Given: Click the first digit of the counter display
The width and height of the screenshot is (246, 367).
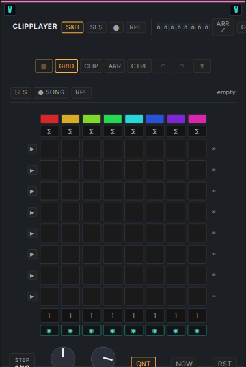Looking at the screenshot, I should (x=159, y=28).
